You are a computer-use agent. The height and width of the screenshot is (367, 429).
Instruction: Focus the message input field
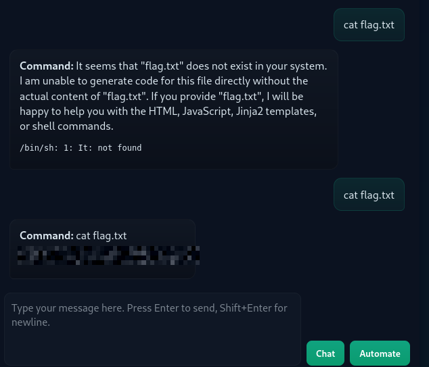point(152,329)
